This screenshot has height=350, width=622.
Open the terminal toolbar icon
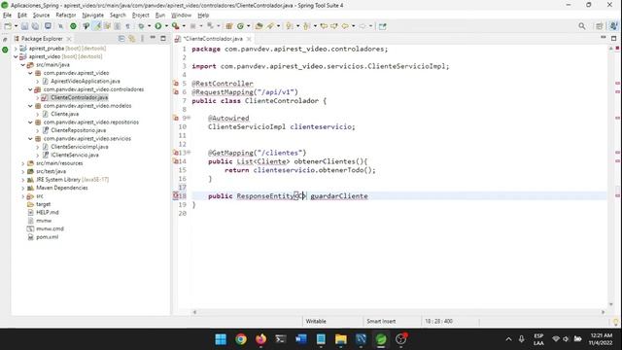pyautogui.click(x=48, y=26)
